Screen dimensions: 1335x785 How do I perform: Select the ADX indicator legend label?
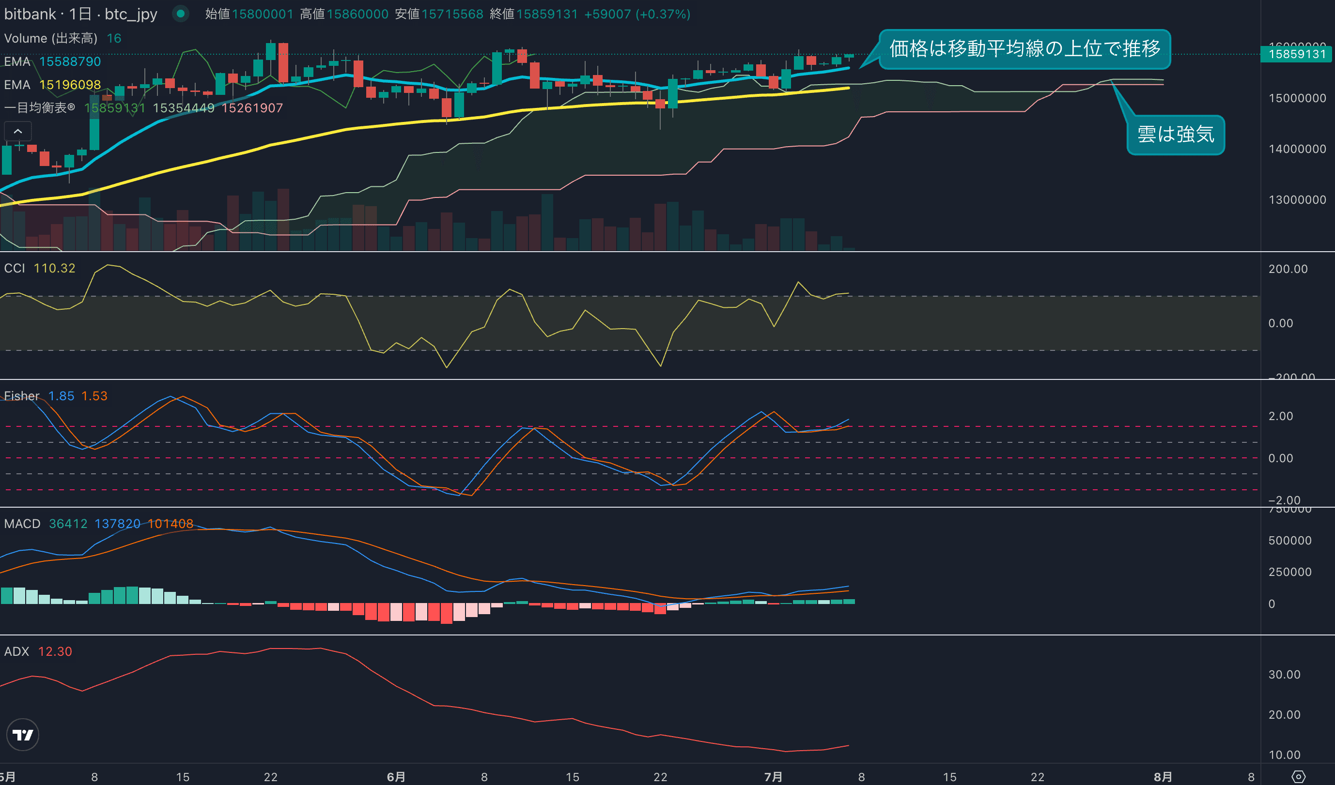(16, 651)
